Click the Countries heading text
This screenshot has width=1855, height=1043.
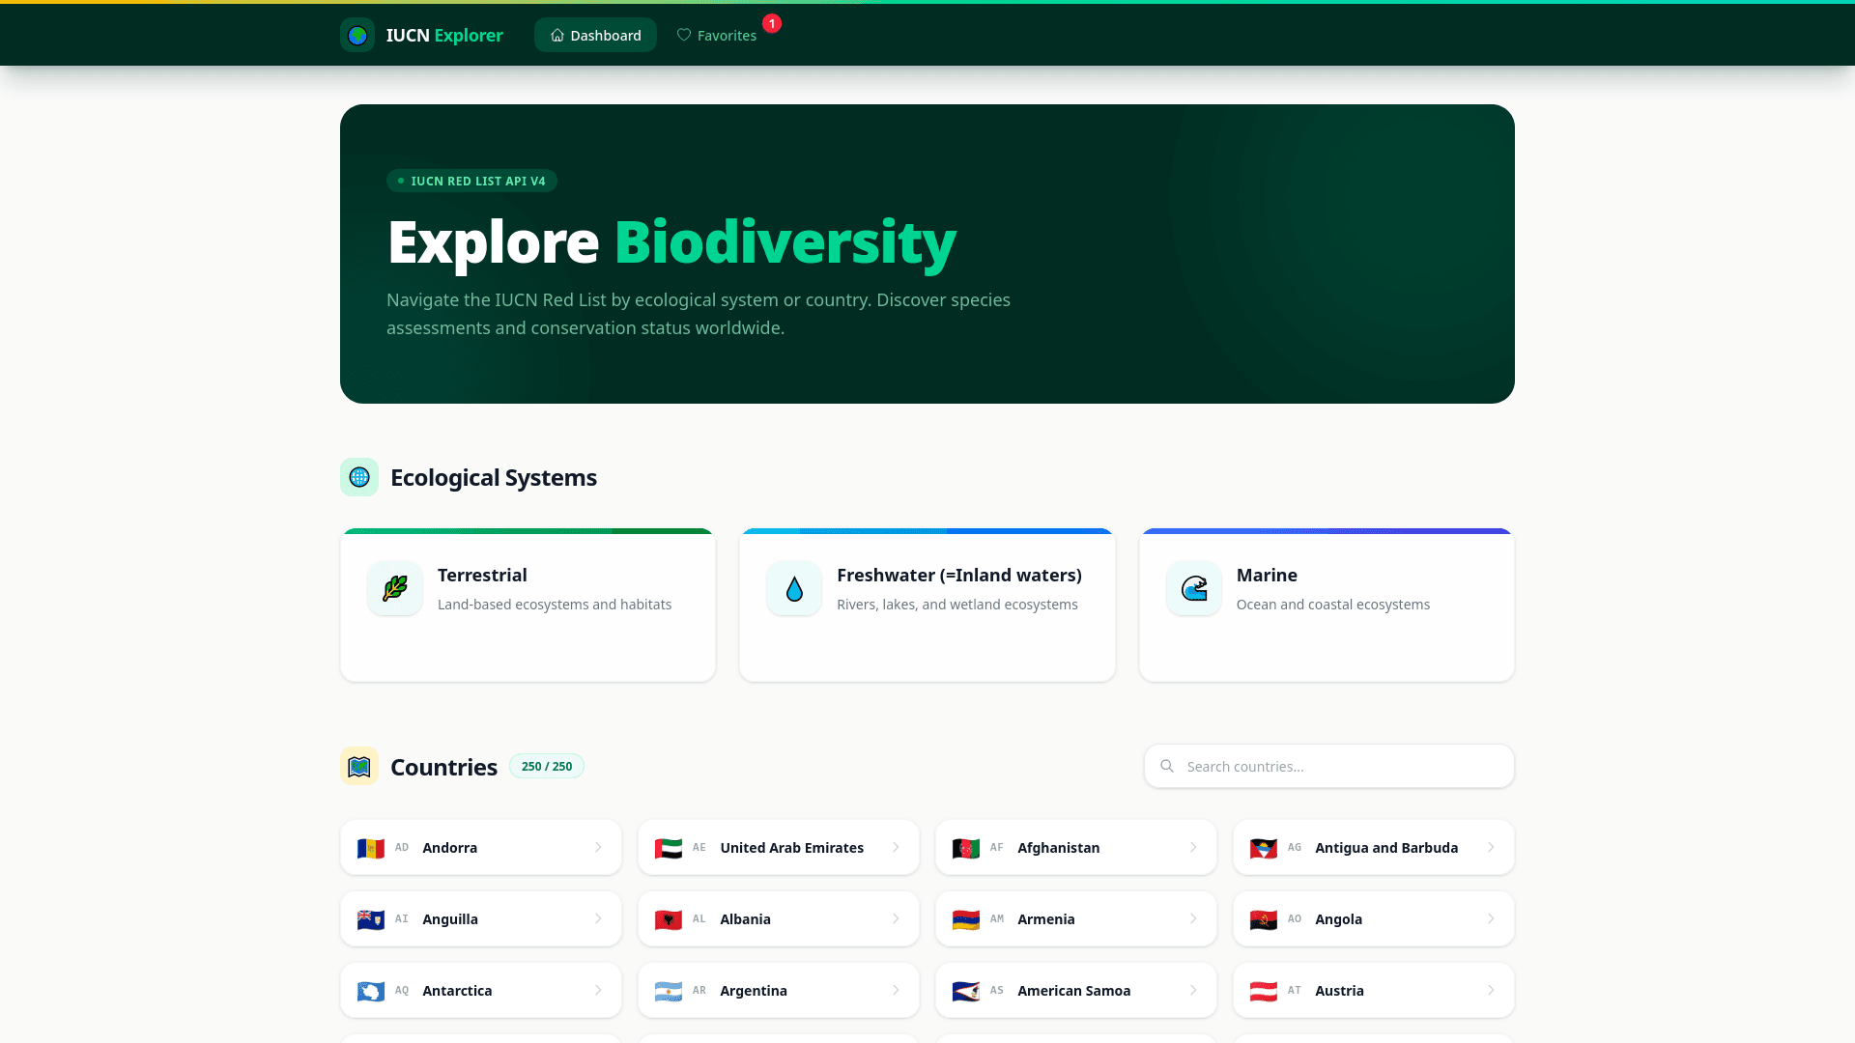point(443,767)
